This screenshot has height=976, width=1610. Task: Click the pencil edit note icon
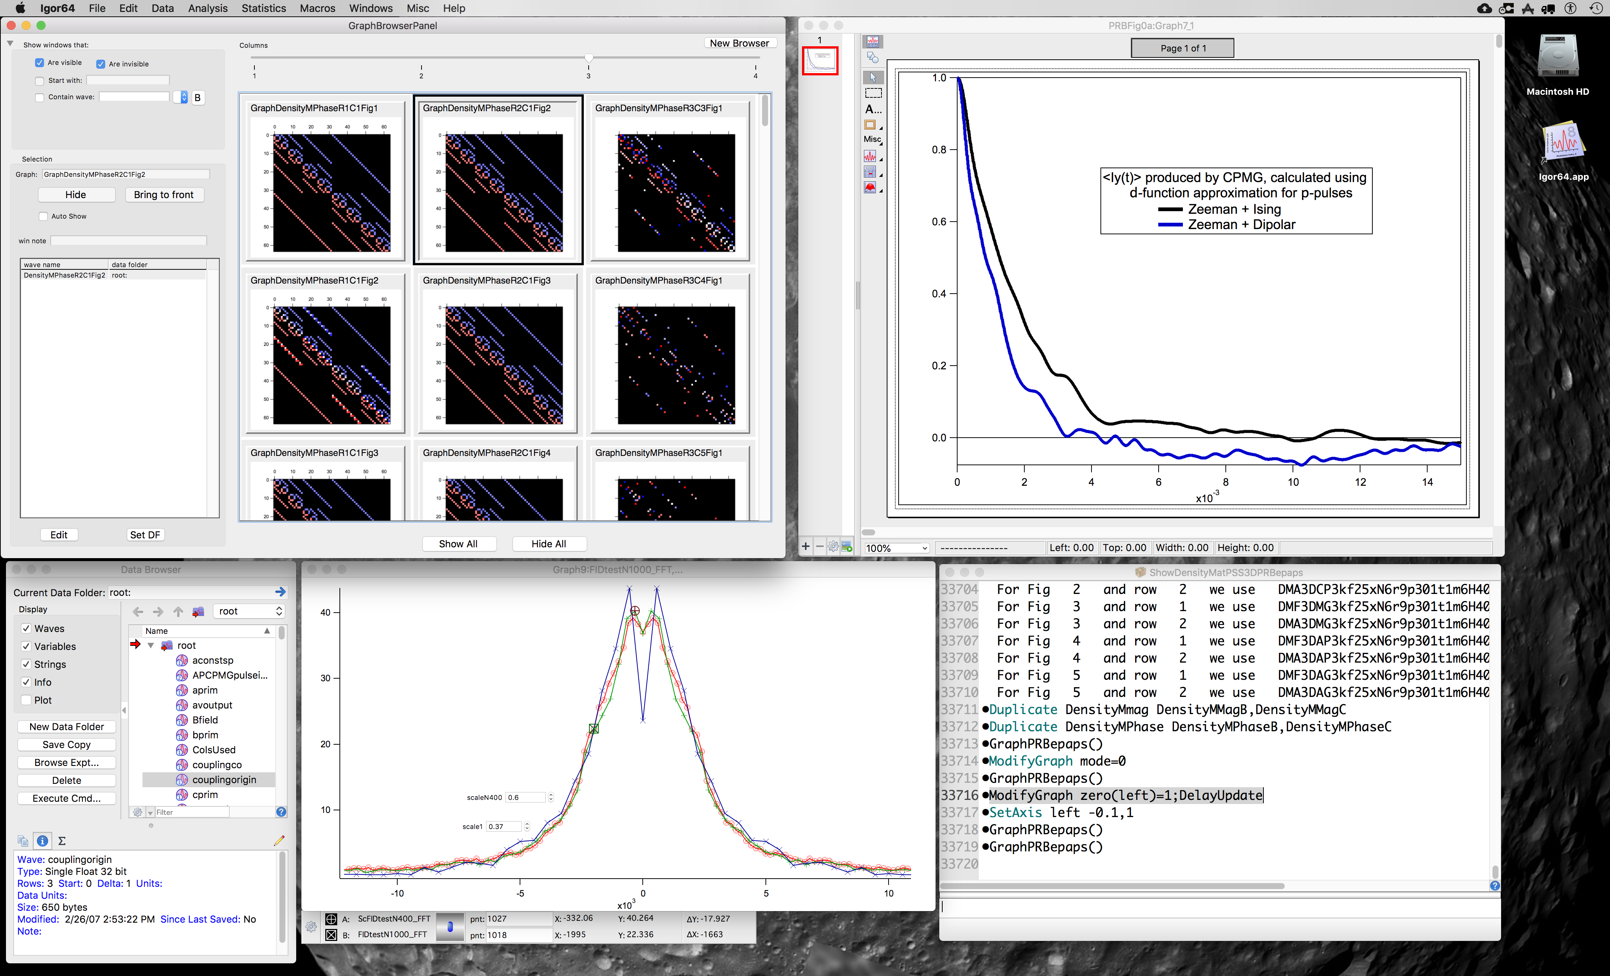(x=279, y=840)
